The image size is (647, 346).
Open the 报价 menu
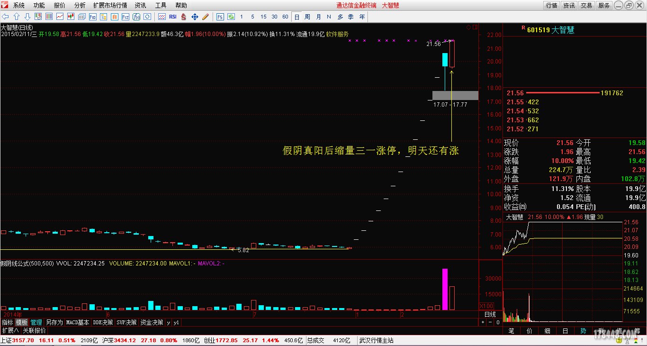(x=60, y=5)
